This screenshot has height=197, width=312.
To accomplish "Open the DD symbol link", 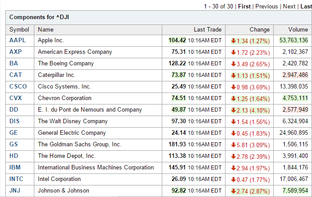I will [x=14, y=109].
